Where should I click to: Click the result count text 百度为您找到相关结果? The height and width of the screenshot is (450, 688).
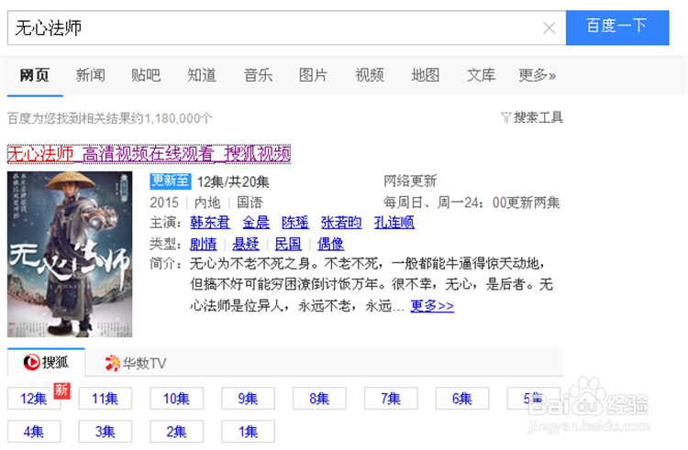click(x=110, y=118)
